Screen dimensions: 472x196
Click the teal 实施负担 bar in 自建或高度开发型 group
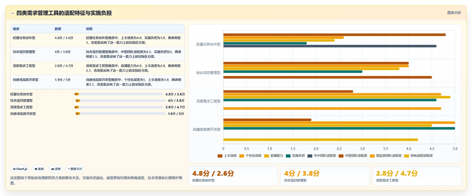click(339, 128)
